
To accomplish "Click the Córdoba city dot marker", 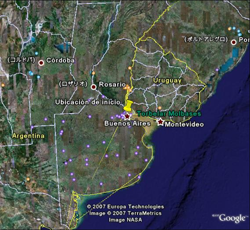I will click(41, 63).
